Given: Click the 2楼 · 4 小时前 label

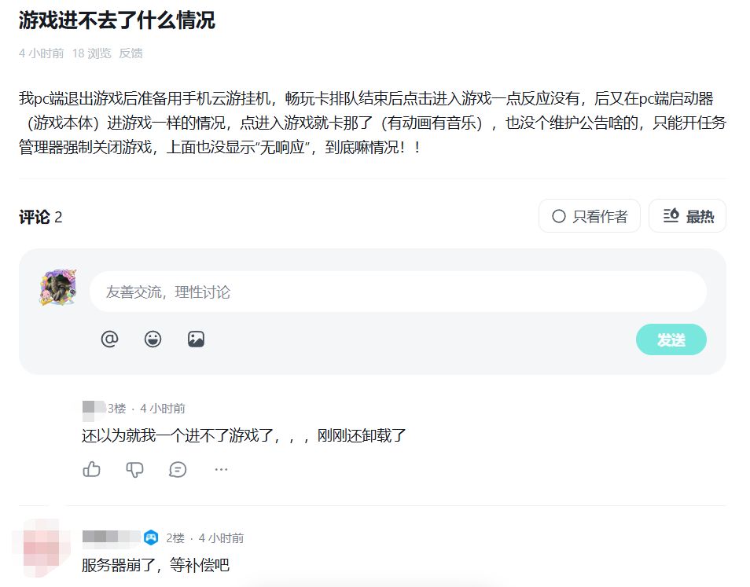Looking at the screenshot, I should pyautogui.click(x=204, y=538).
